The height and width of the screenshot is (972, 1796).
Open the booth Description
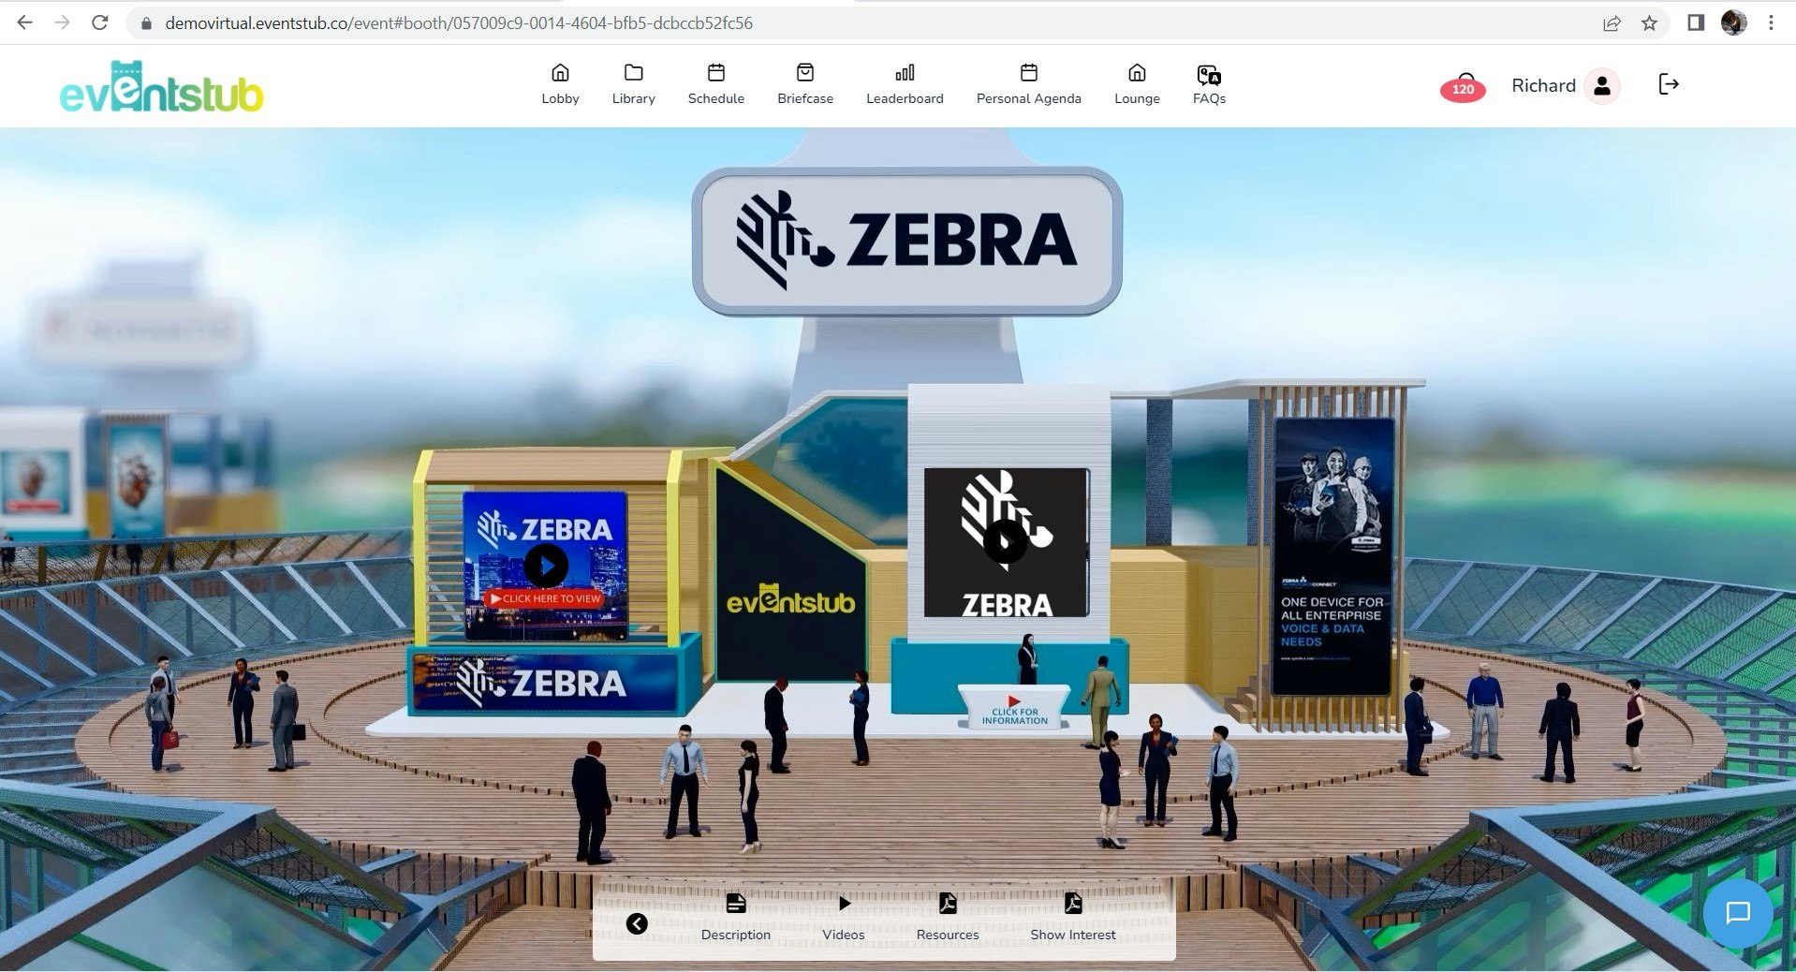[x=736, y=917]
